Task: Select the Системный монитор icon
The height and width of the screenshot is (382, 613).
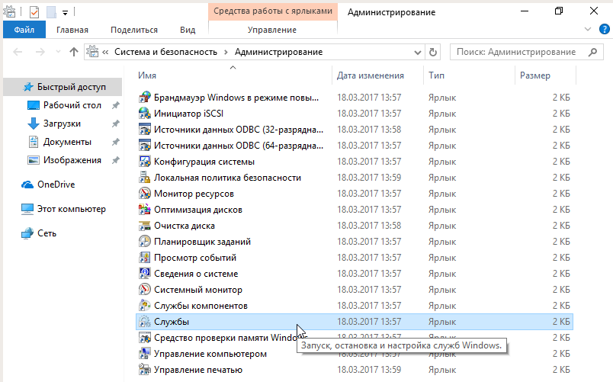Action: pos(145,290)
